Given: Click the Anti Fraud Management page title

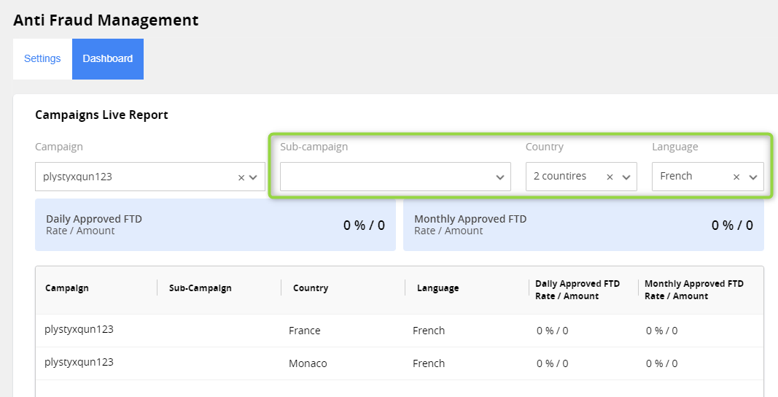Looking at the screenshot, I should pyautogui.click(x=106, y=20).
